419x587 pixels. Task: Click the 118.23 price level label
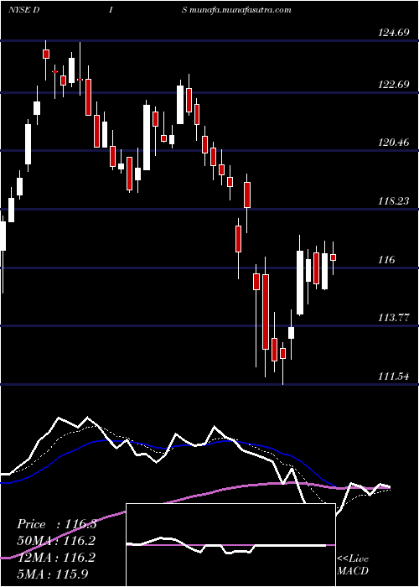pyautogui.click(x=394, y=201)
